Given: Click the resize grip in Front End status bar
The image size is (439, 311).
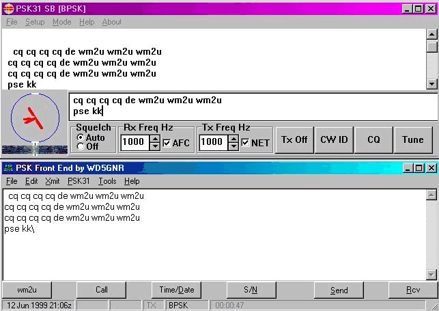Looking at the screenshot, I should (434, 306).
